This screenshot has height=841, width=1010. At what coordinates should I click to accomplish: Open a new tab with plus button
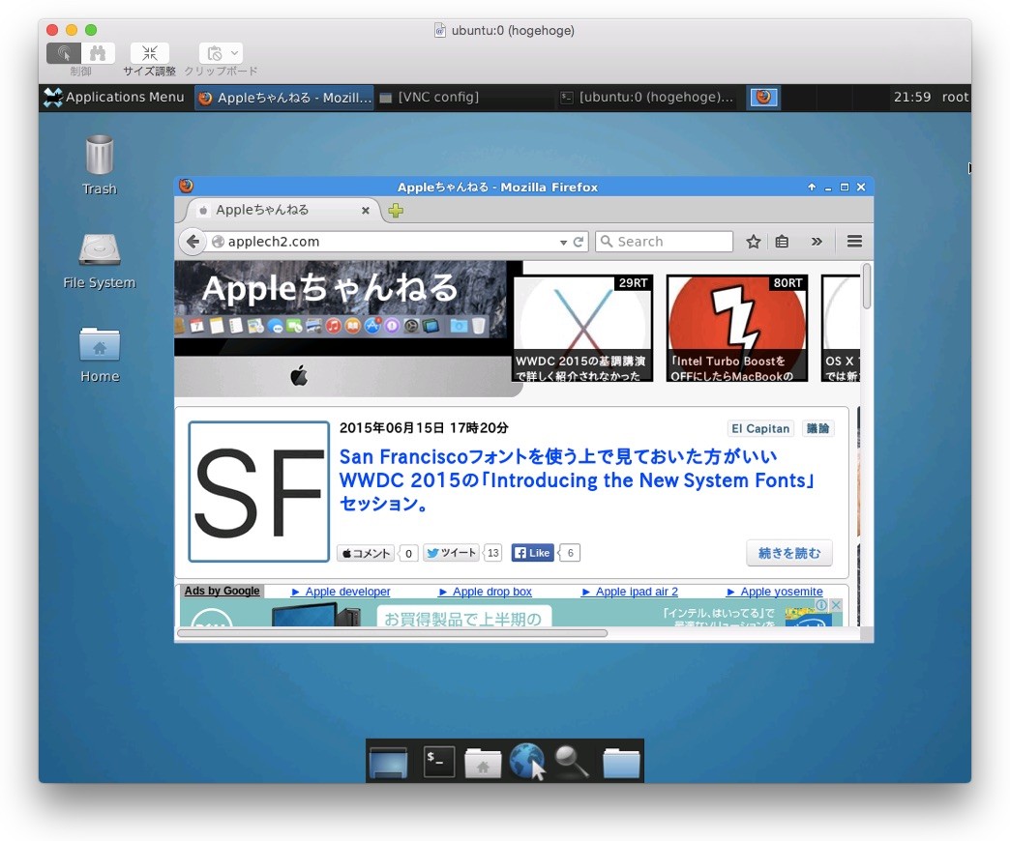point(396,211)
